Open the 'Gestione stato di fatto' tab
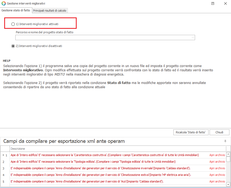The width and height of the screenshot is (231, 188). [16, 10]
